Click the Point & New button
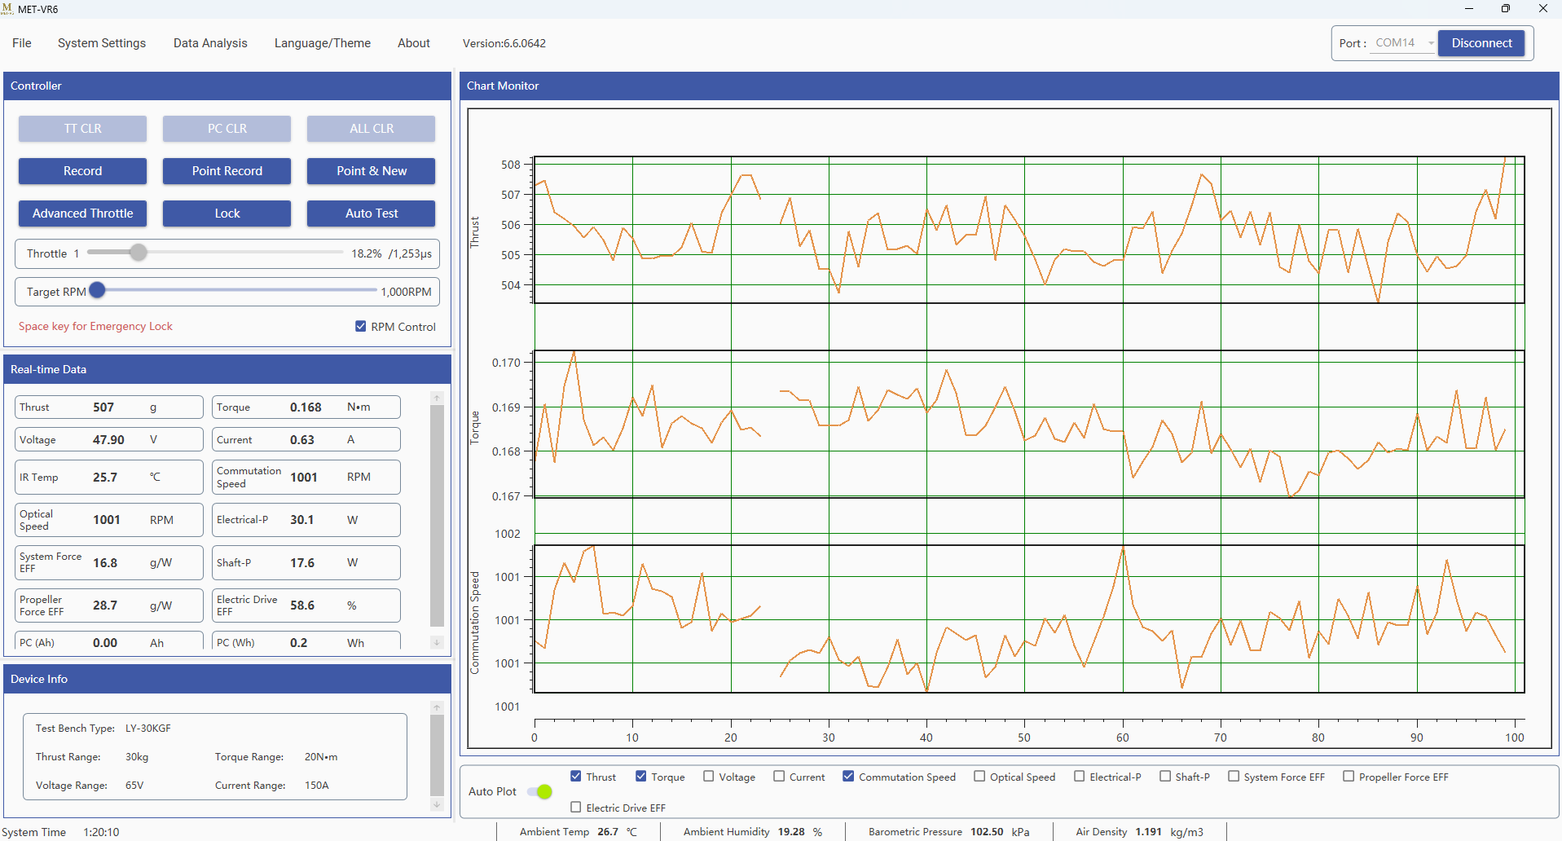This screenshot has width=1562, height=841. (372, 171)
